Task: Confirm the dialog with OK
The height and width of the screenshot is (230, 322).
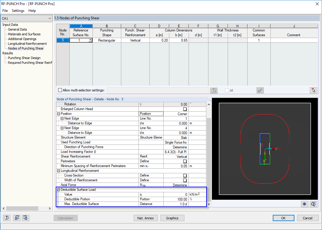Action: pos(283,218)
